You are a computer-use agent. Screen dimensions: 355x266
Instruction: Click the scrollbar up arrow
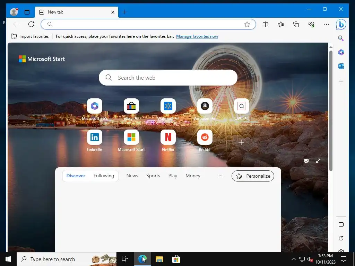coord(331,47)
